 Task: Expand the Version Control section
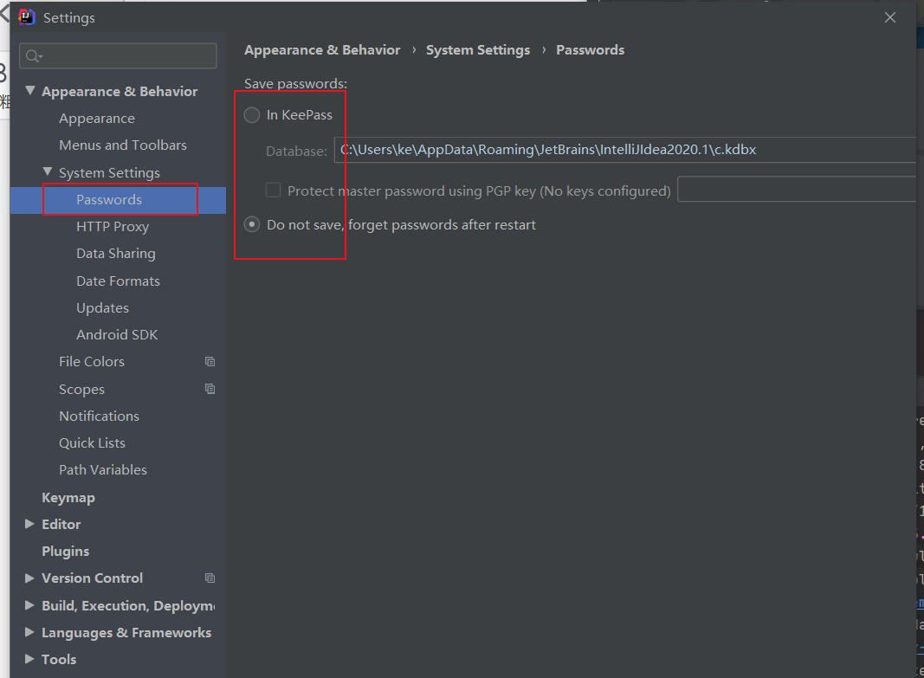(x=29, y=578)
